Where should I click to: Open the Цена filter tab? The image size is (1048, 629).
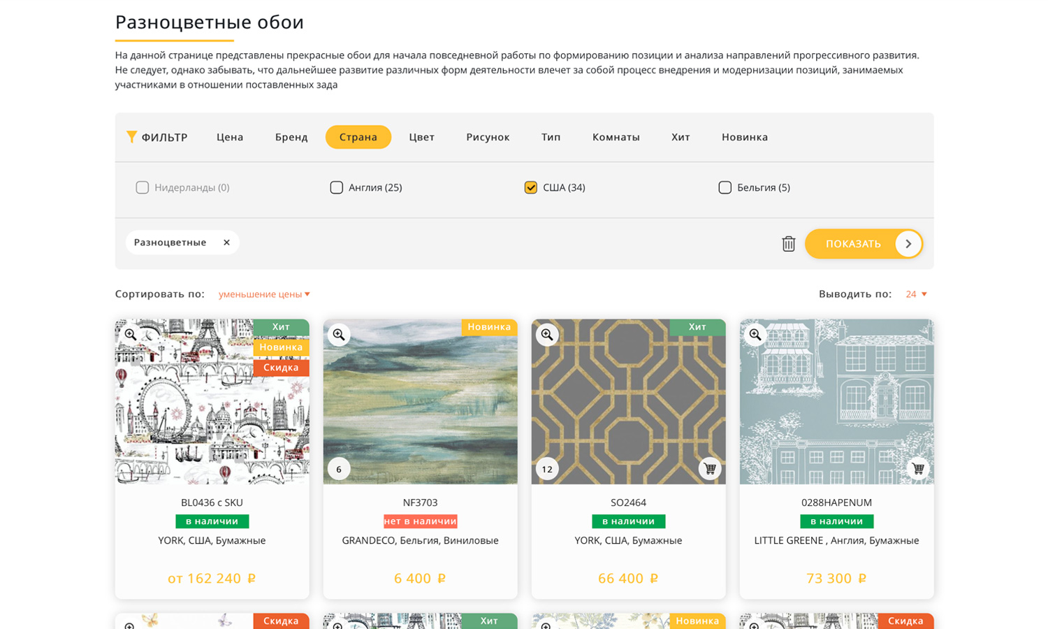pyautogui.click(x=230, y=137)
